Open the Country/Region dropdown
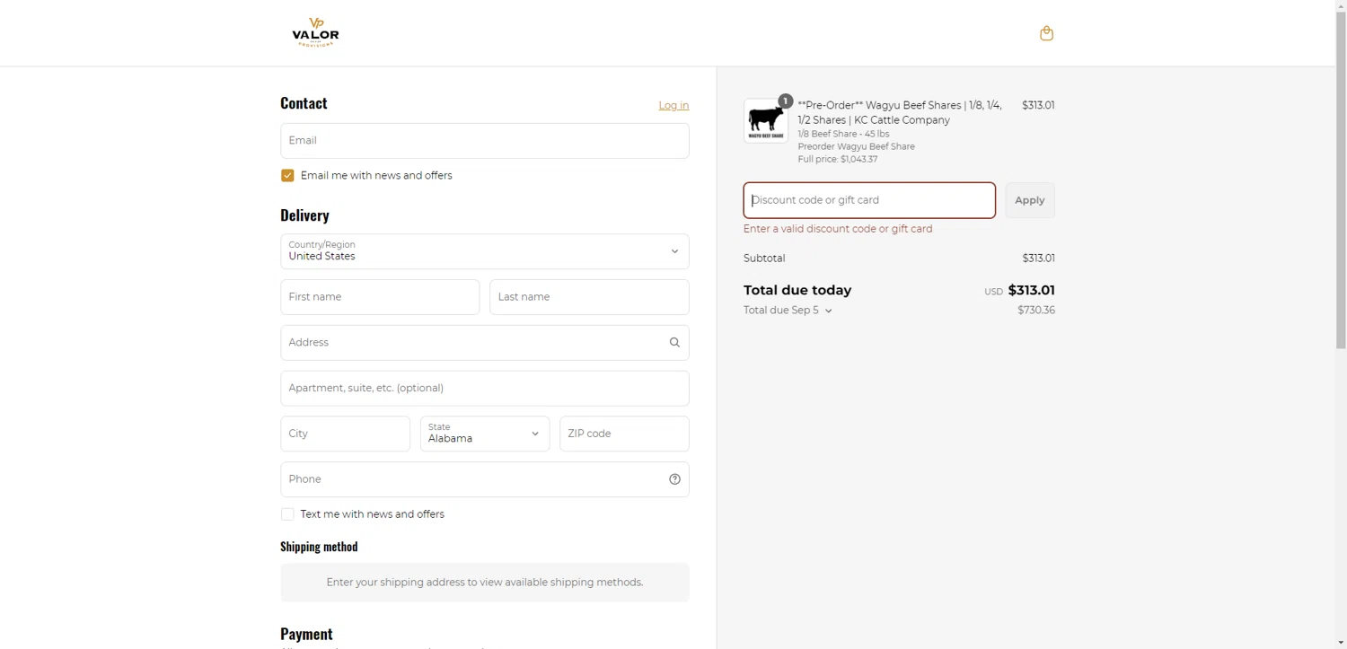 pos(485,251)
